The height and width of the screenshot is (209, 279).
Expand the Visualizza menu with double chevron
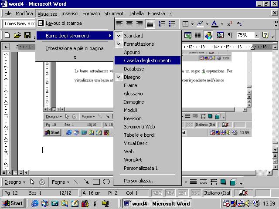tap(75, 57)
